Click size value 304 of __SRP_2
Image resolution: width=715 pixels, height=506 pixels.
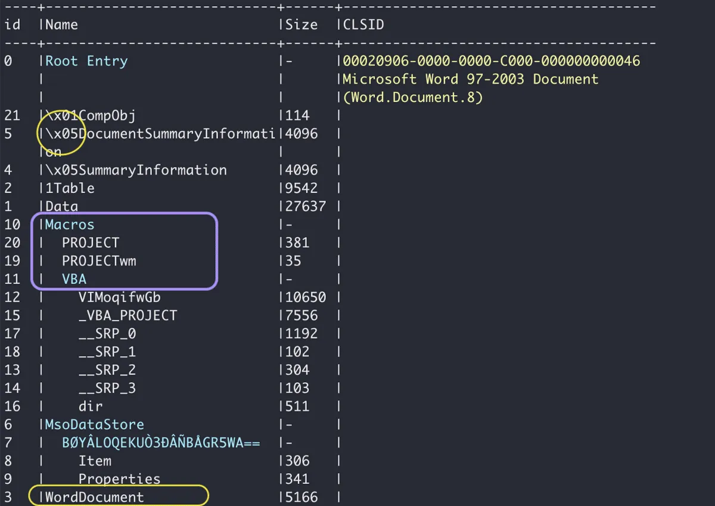(297, 370)
